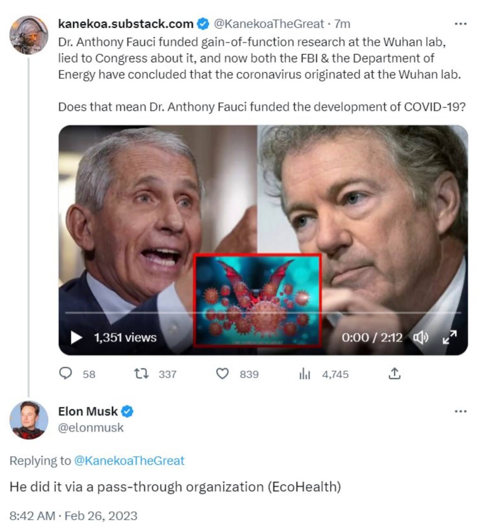Play the video in the tweet
The width and height of the screenshot is (478, 530).
click(x=77, y=337)
